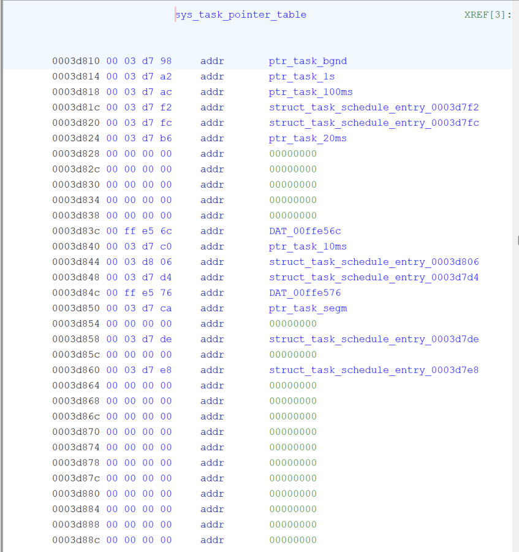The width and height of the screenshot is (519, 552).
Task: Click bytes 00 03 d8 06
Action: [139, 262]
